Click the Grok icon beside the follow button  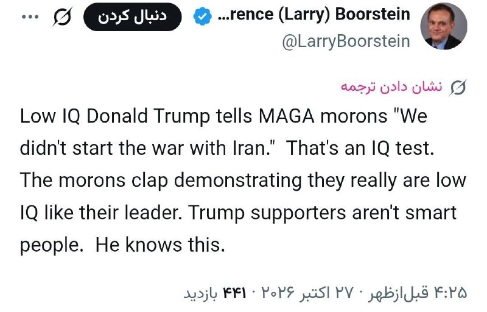[62, 17]
